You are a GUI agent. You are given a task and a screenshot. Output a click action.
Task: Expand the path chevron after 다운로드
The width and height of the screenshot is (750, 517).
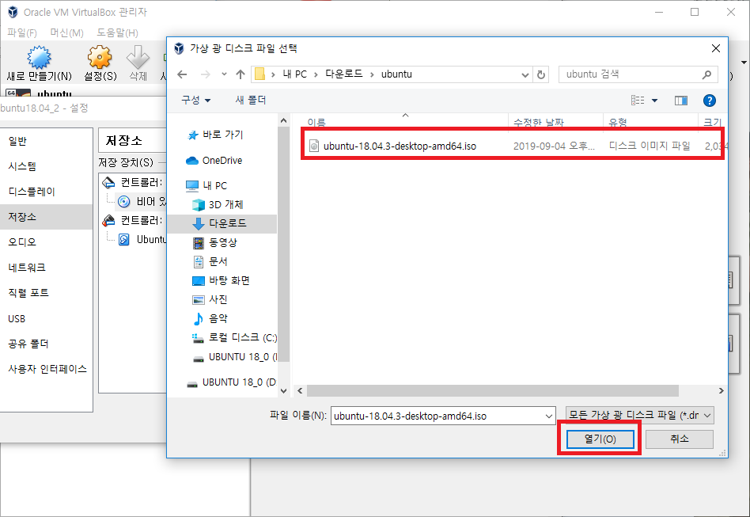[372, 74]
